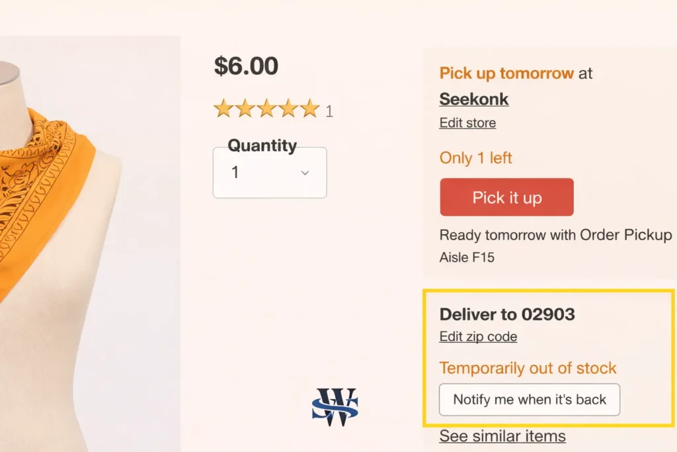
Task: Select Notify me when it's back
Action: click(x=529, y=399)
